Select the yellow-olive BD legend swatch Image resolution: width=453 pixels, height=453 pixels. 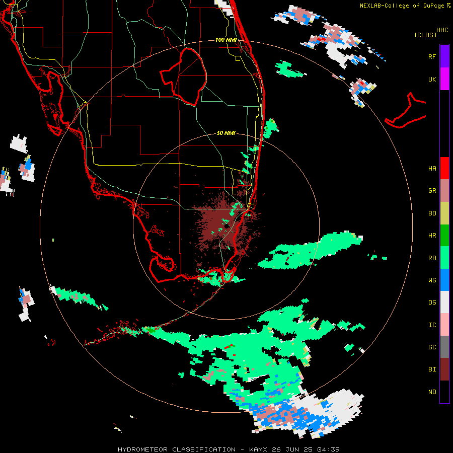(444, 213)
